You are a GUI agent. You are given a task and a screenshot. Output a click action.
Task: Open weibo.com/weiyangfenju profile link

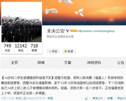tap(97, 31)
